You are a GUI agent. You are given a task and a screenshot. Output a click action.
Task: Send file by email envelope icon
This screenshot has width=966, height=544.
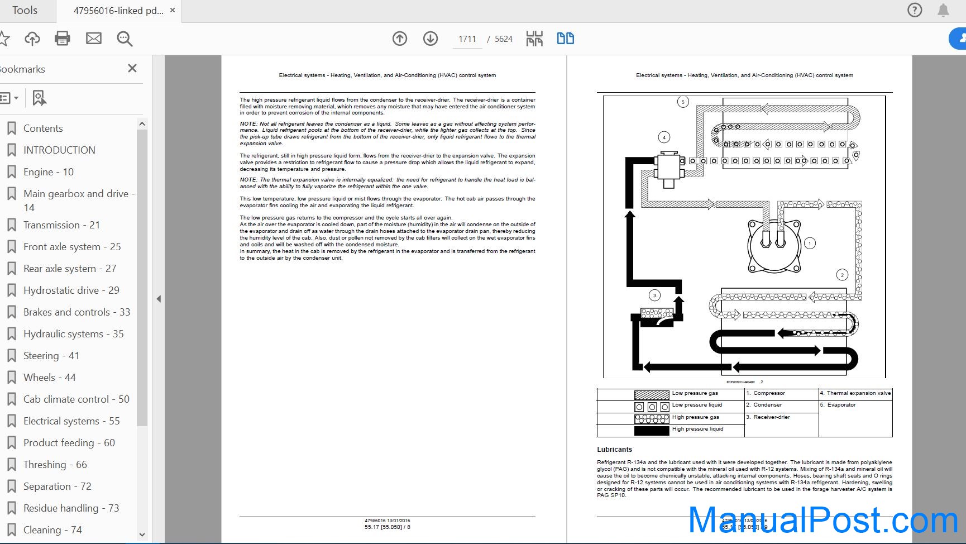(x=94, y=39)
